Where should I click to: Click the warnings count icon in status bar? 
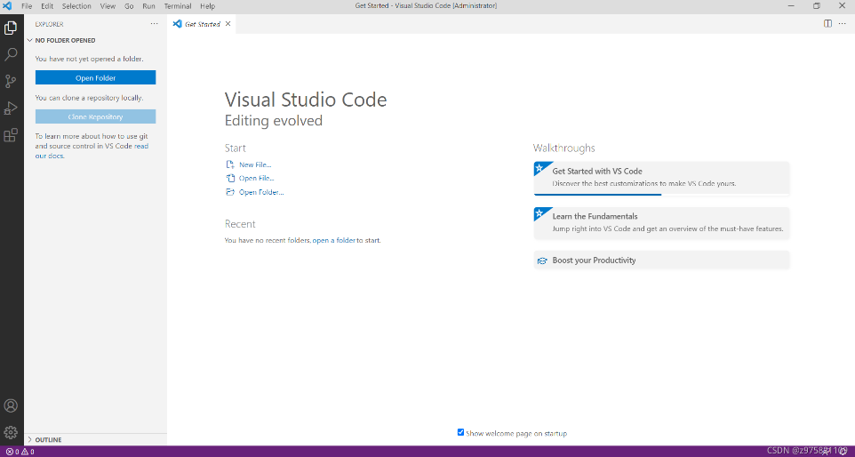(x=25, y=452)
